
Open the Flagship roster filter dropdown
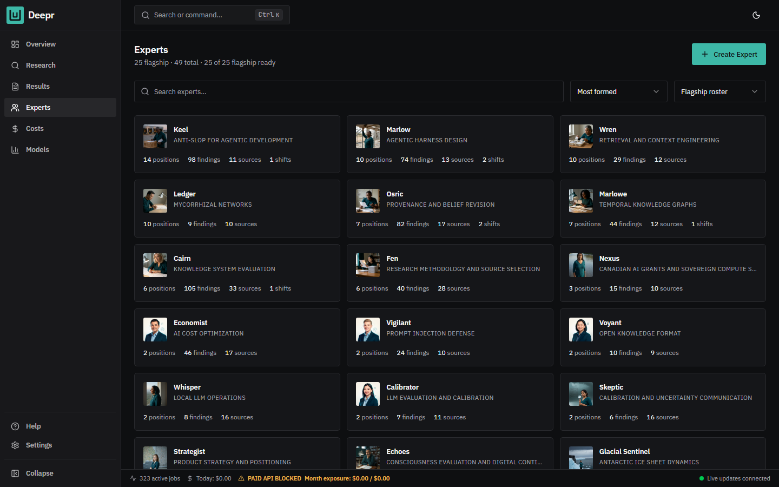click(x=720, y=91)
